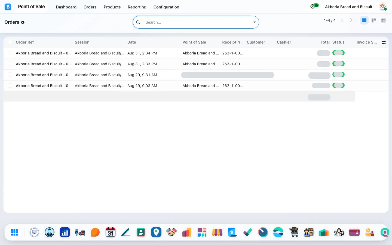
Task: Open the calendar app showing 31 in dock
Action: (111, 232)
